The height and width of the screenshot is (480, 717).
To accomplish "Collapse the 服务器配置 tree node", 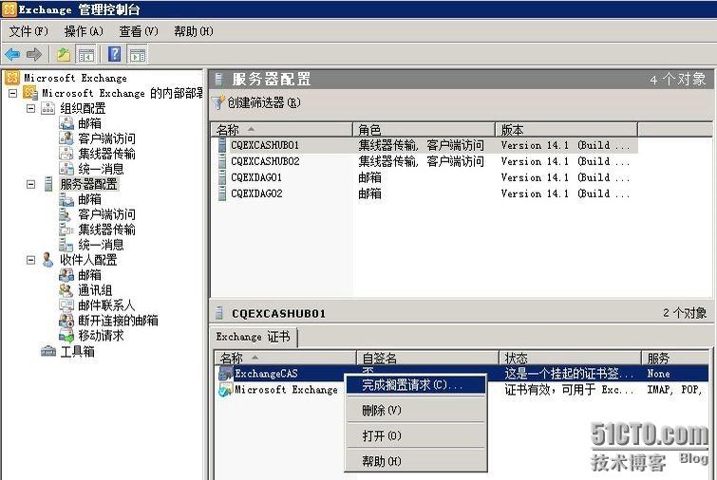I will [30, 185].
